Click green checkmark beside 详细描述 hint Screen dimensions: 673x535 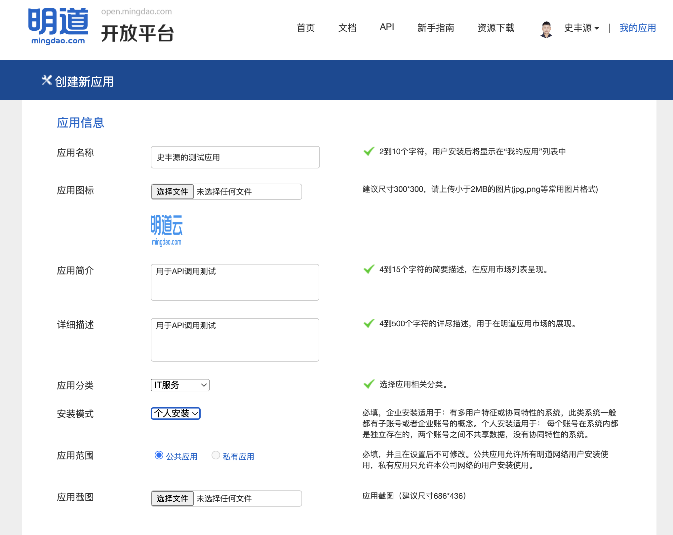click(369, 323)
